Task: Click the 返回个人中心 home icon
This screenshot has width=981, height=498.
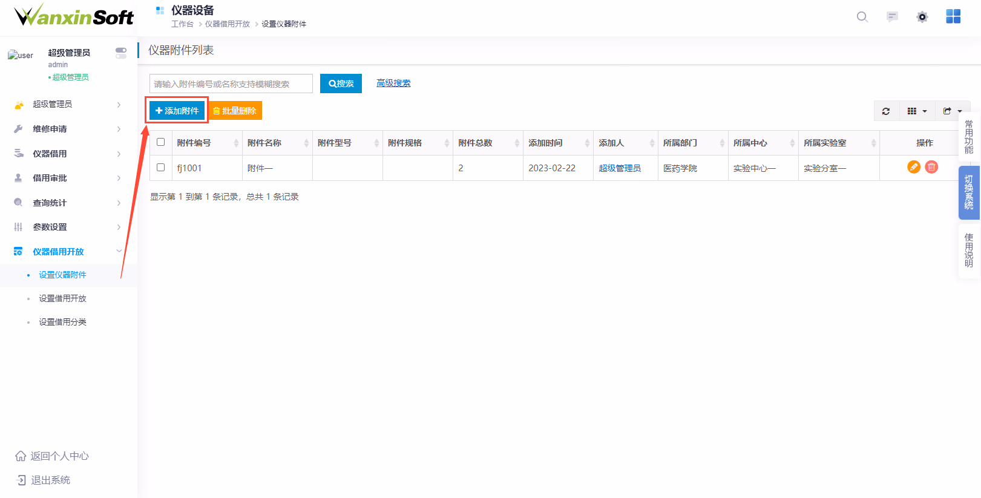Action: 21,456
